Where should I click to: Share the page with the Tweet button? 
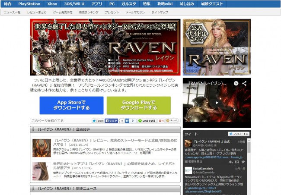pos(98,121)
